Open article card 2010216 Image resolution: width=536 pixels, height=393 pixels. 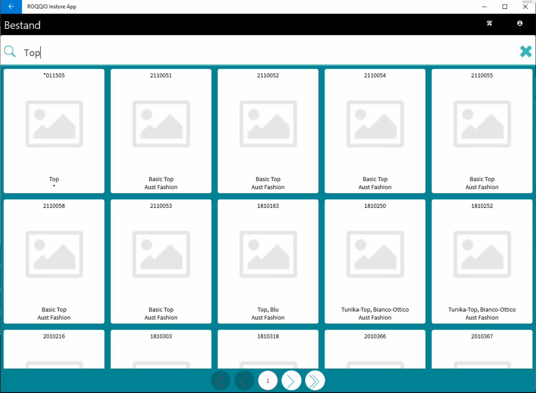(54, 349)
